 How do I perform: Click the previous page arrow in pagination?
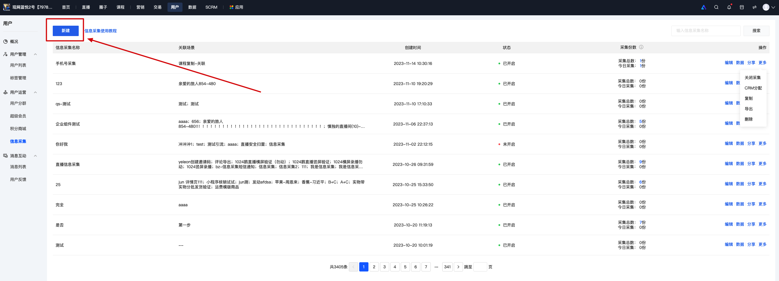353,267
